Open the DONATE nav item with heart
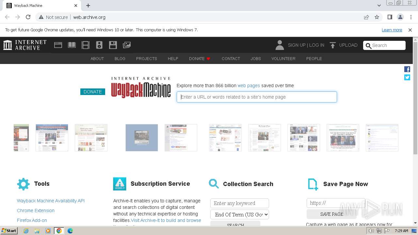This screenshot has width=418, height=235. point(200,59)
